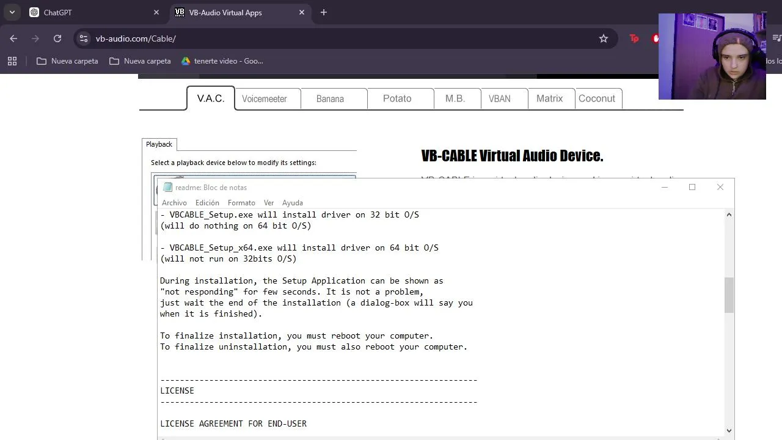
Task: Click the line 'To finalize uninstallation, you must also reboot'
Action: coord(314,347)
